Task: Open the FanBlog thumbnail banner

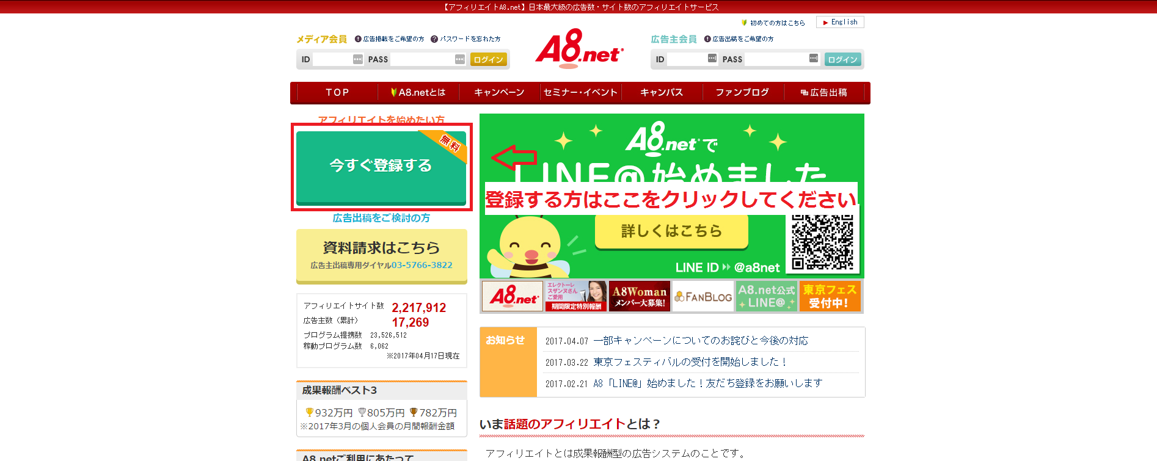Action: pos(703,296)
